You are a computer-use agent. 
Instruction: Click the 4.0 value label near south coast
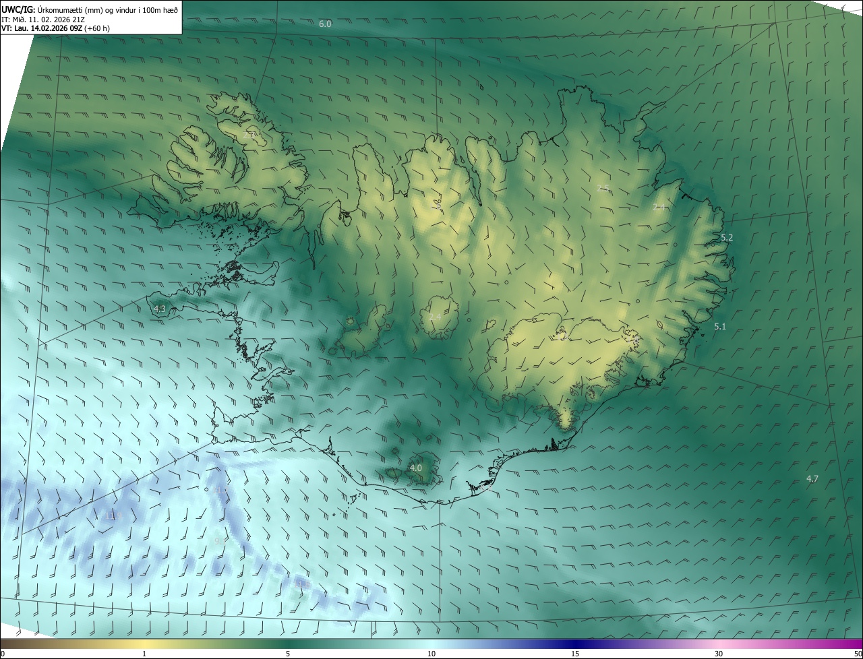click(416, 468)
